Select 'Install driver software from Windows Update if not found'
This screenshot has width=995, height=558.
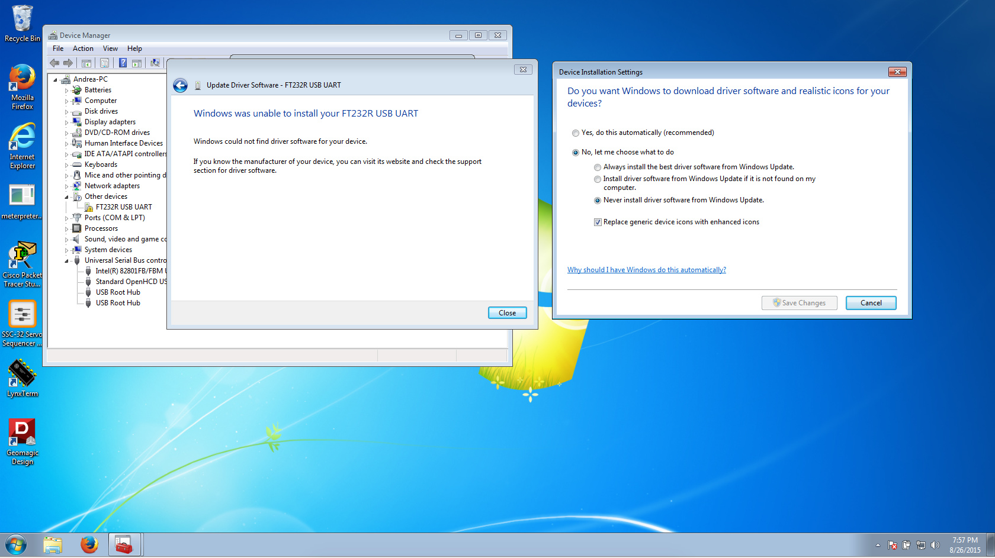click(x=598, y=179)
